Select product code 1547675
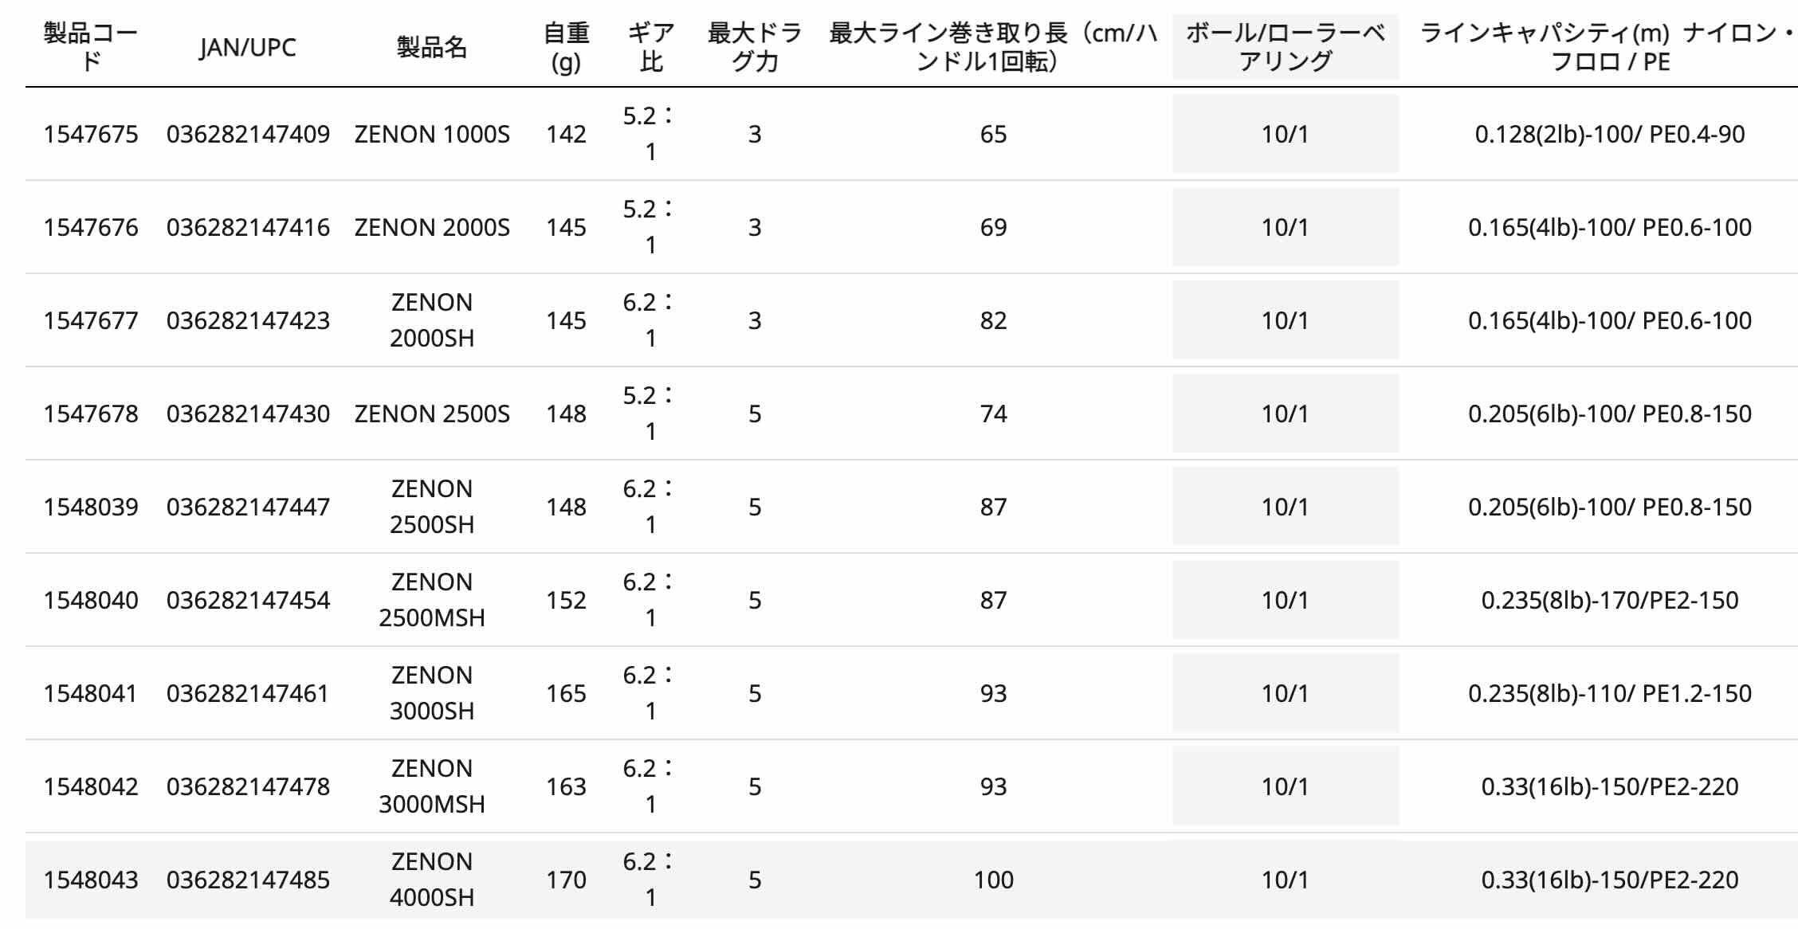The width and height of the screenshot is (1798, 929). coord(91,134)
